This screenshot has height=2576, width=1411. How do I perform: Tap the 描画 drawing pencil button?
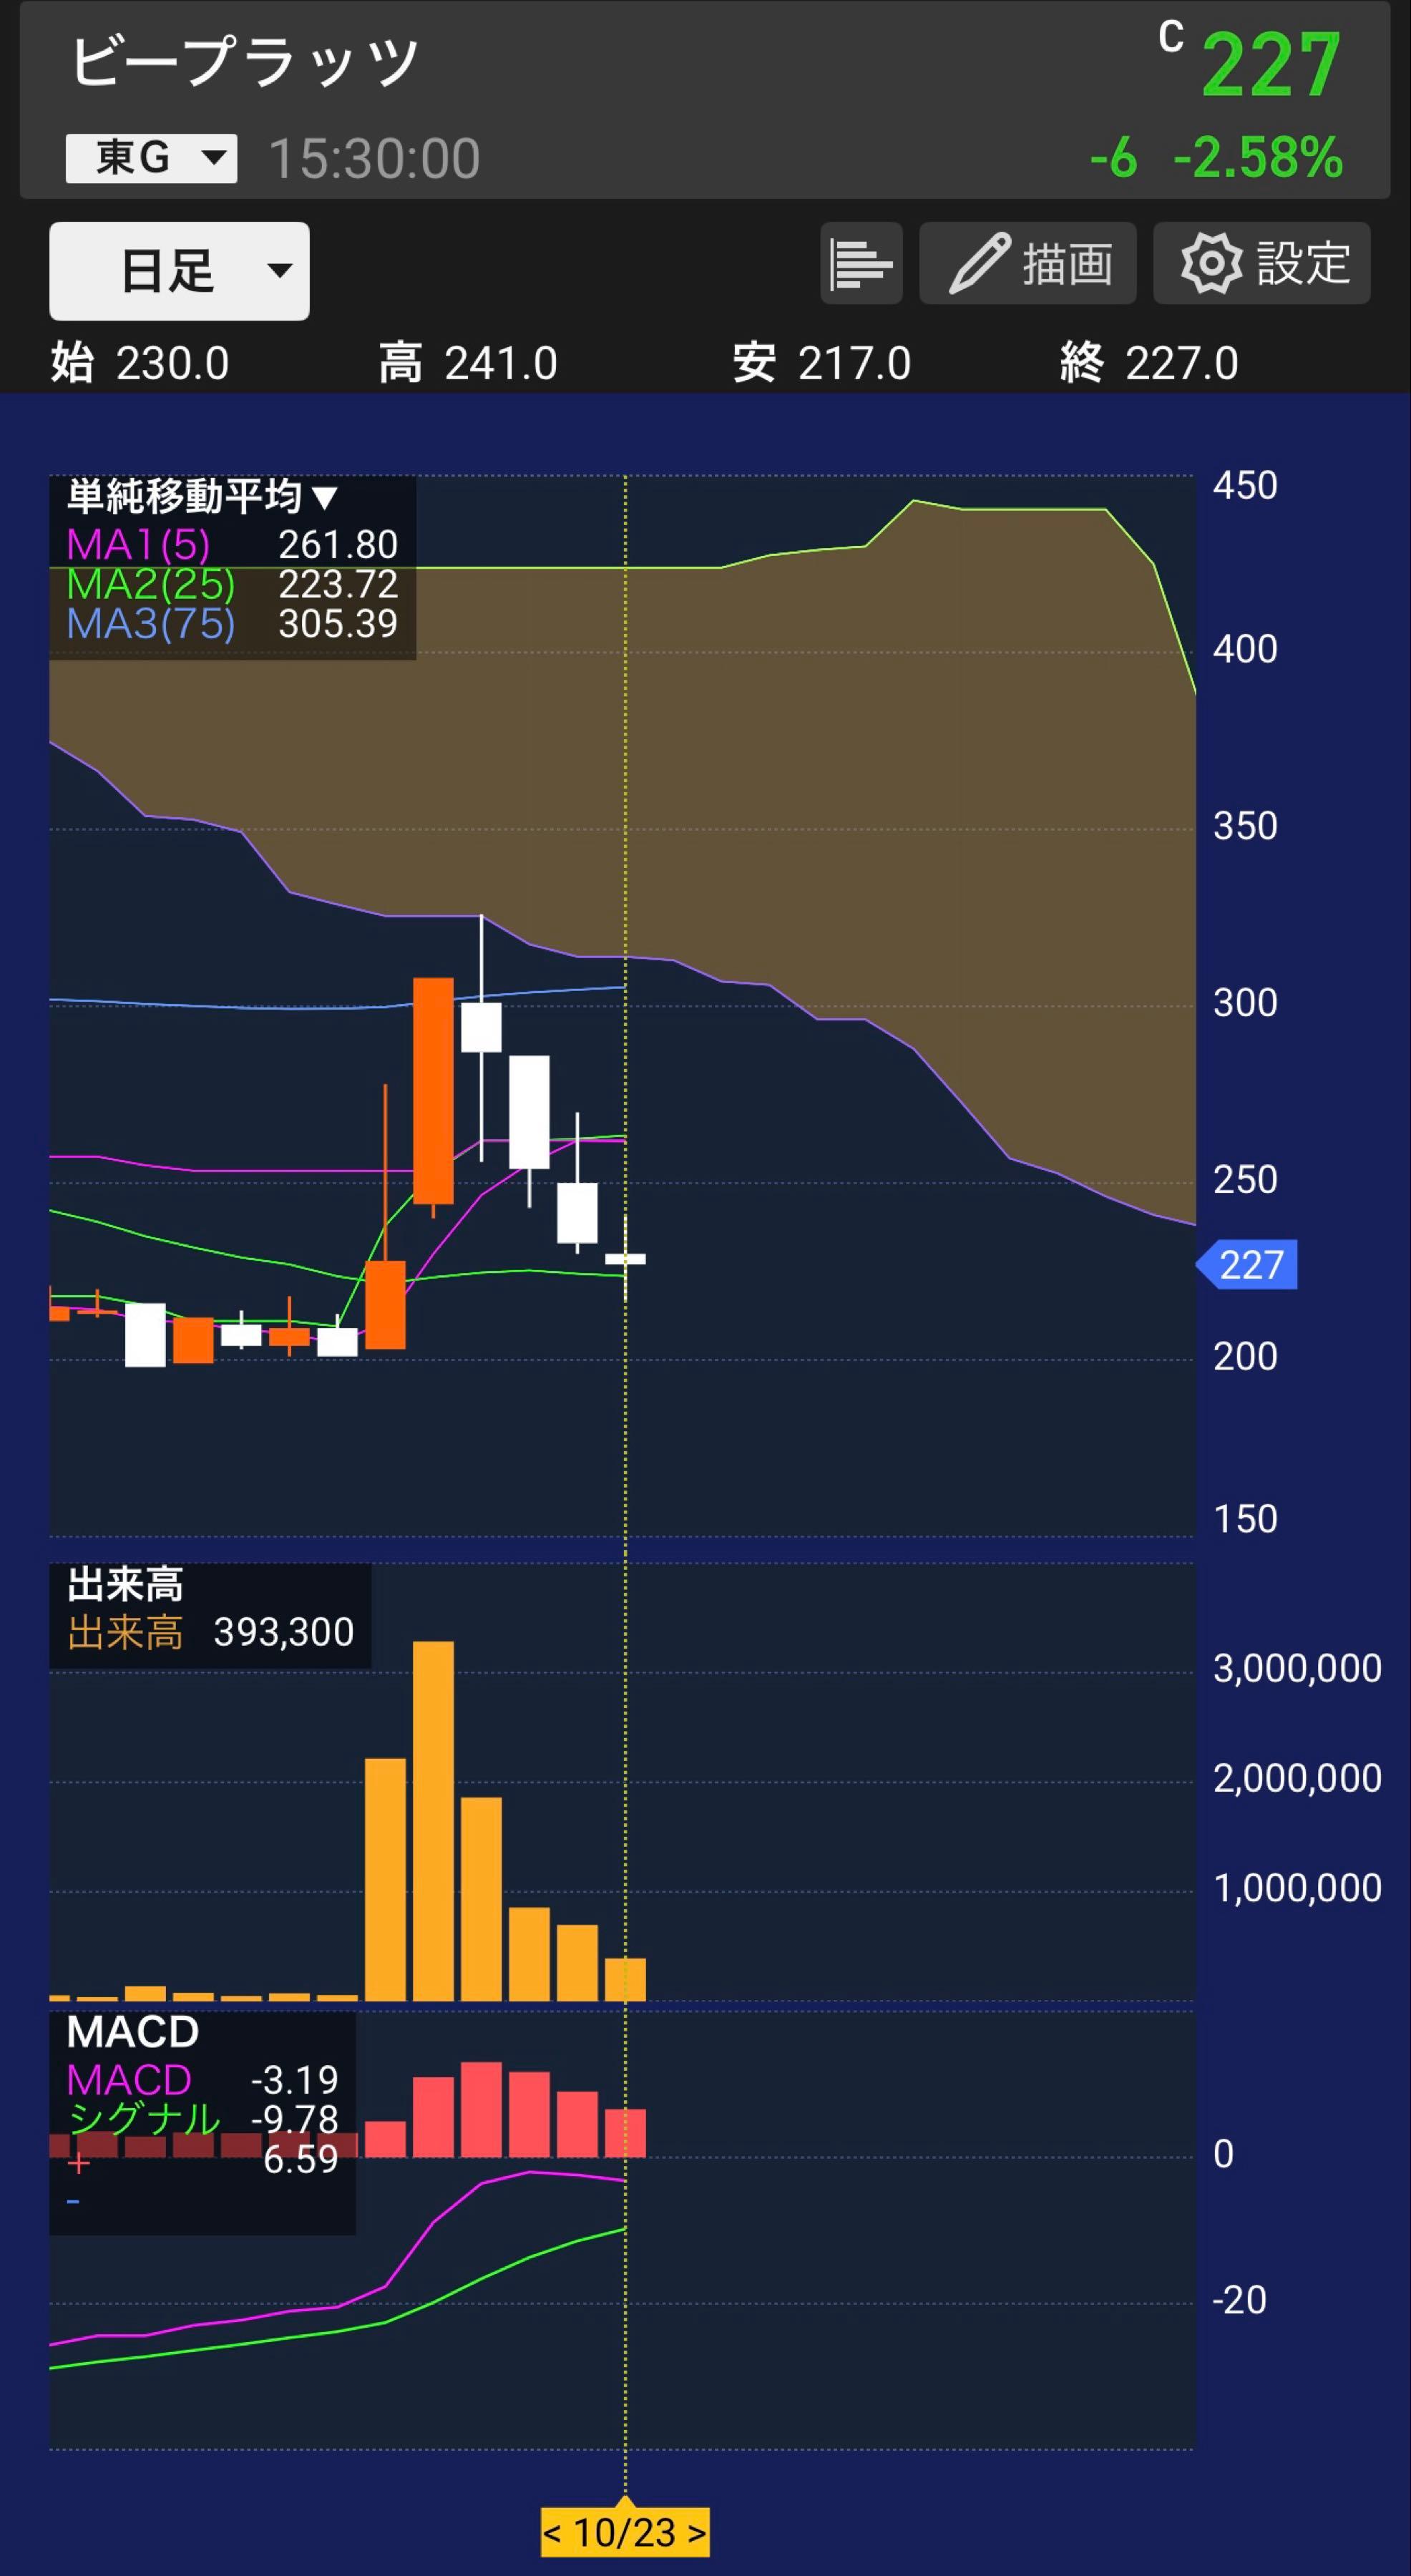(1027, 263)
